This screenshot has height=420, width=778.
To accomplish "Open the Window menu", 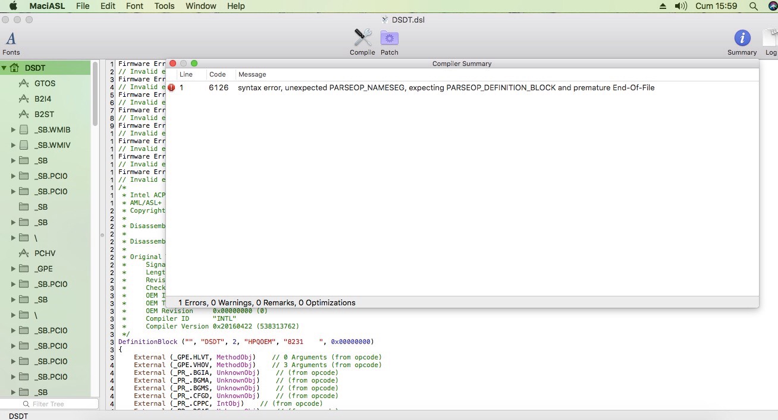I will pos(201,6).
